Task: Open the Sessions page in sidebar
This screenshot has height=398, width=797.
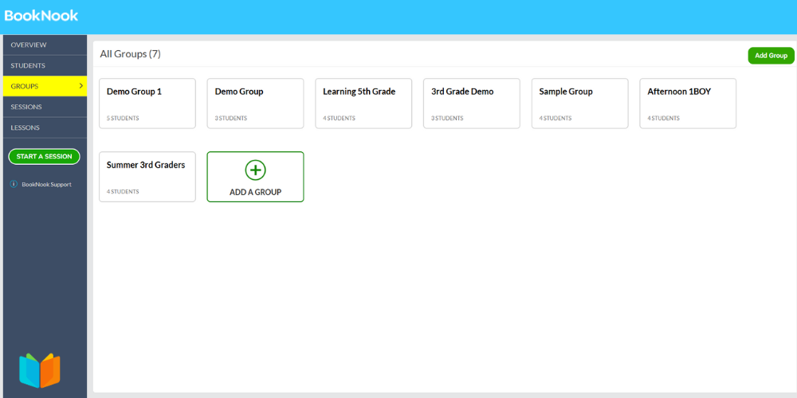Action: pos(26,107)
